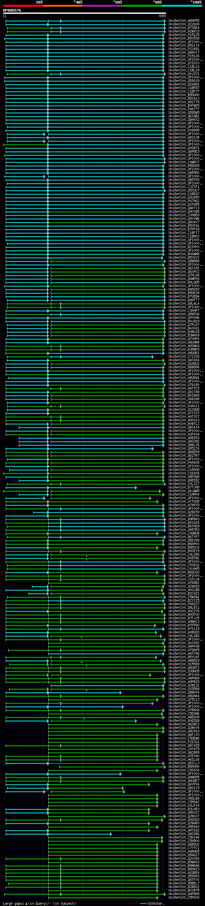205x906 pixels.
Task: Open hit UniRef100_A2WXX3
Action: tap(184, 31)
